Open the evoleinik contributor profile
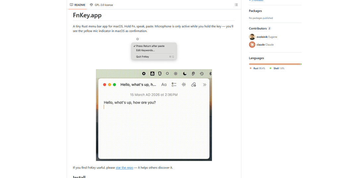Image resolution: width=358 pixels, height=178 pixels. (262, 37)
